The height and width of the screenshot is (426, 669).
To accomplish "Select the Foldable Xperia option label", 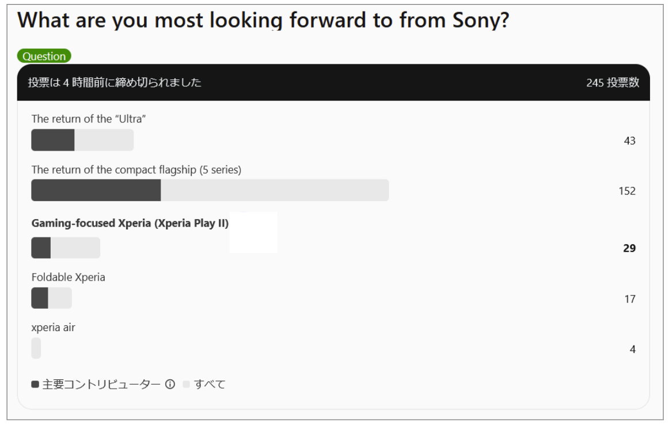I will 69,277.
